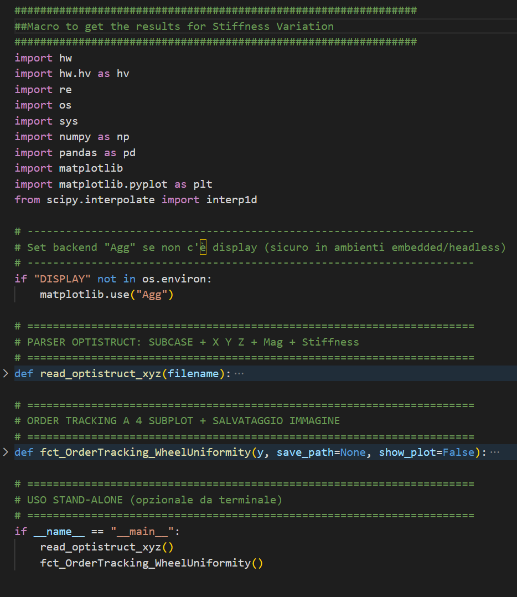Image resolution: width=517 pixels, height=597 pixels.
Task: Click the fct_OrderTracking_WheelUniformity() call under main
Action: point(152,563)
